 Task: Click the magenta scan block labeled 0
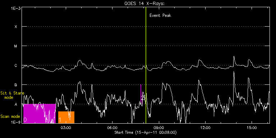coord(40,114)
